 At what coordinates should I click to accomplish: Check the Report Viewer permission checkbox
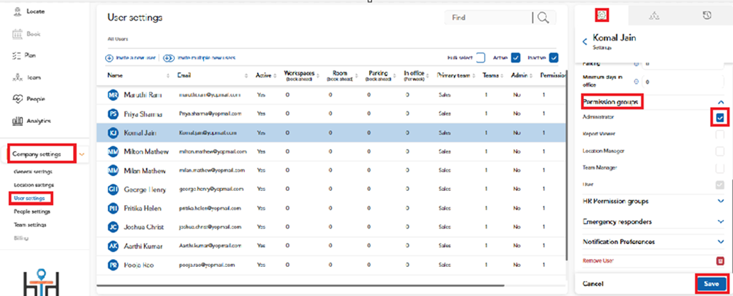click(x=720, y=135)
